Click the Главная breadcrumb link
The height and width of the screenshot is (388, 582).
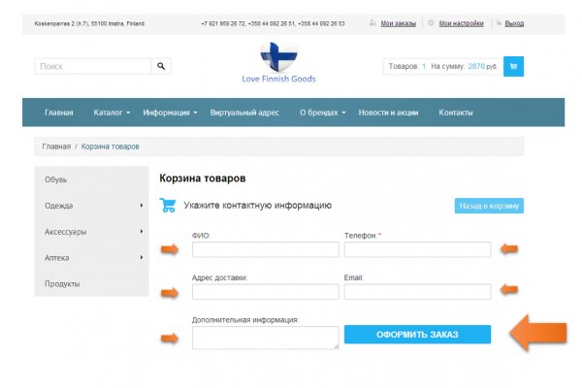coord(55,146)
